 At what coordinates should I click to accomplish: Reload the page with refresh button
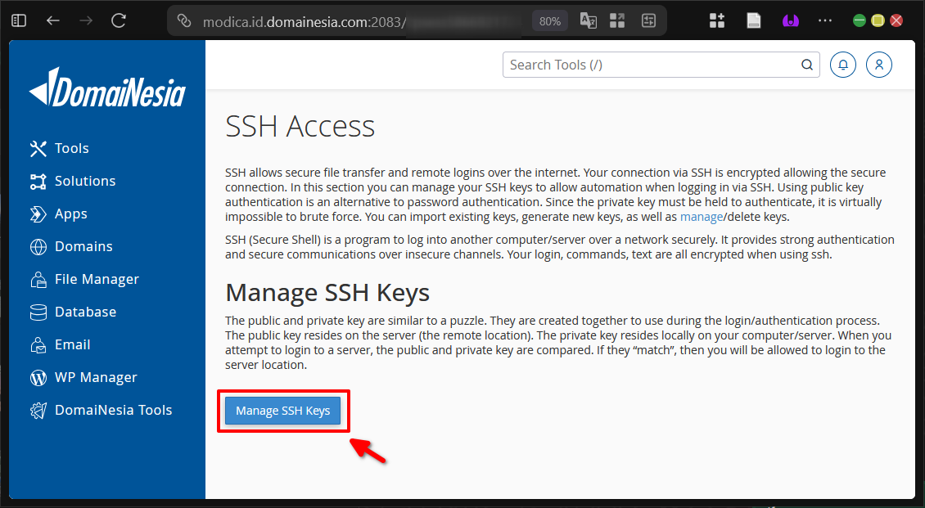[x=119, y=20]
